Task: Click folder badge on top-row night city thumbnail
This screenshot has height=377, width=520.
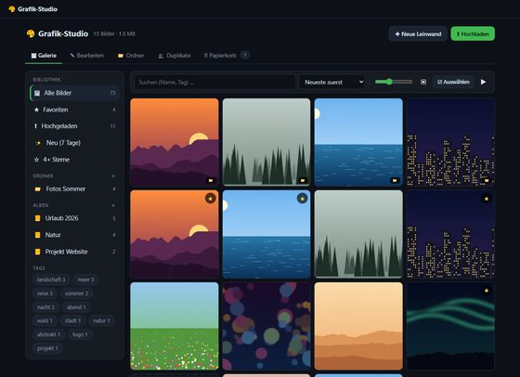Action: click(487, 180)
